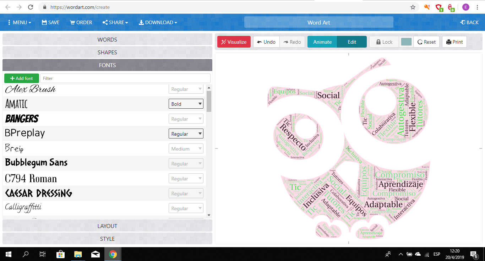Click the font Filter input field
The height and width of the screenshot is (261, 485).
tap(125, 78)
